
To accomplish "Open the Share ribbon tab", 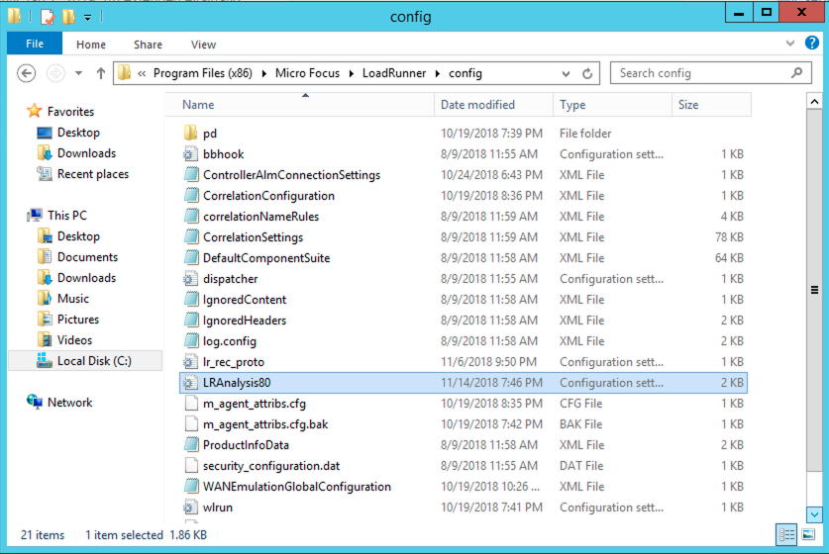I will pos(149,45).
